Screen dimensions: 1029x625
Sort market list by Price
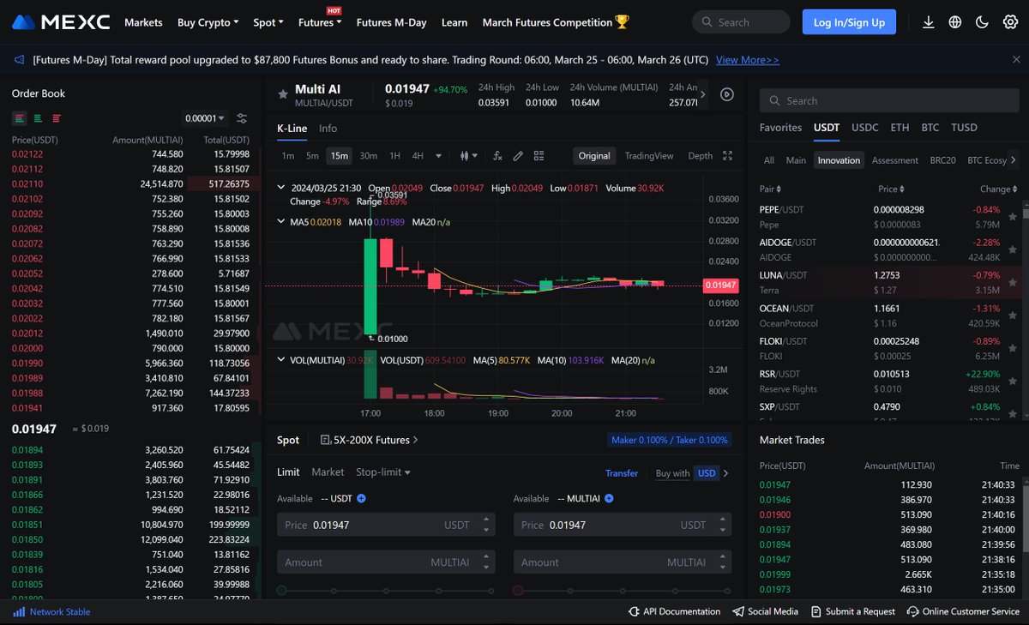(892, 189)
